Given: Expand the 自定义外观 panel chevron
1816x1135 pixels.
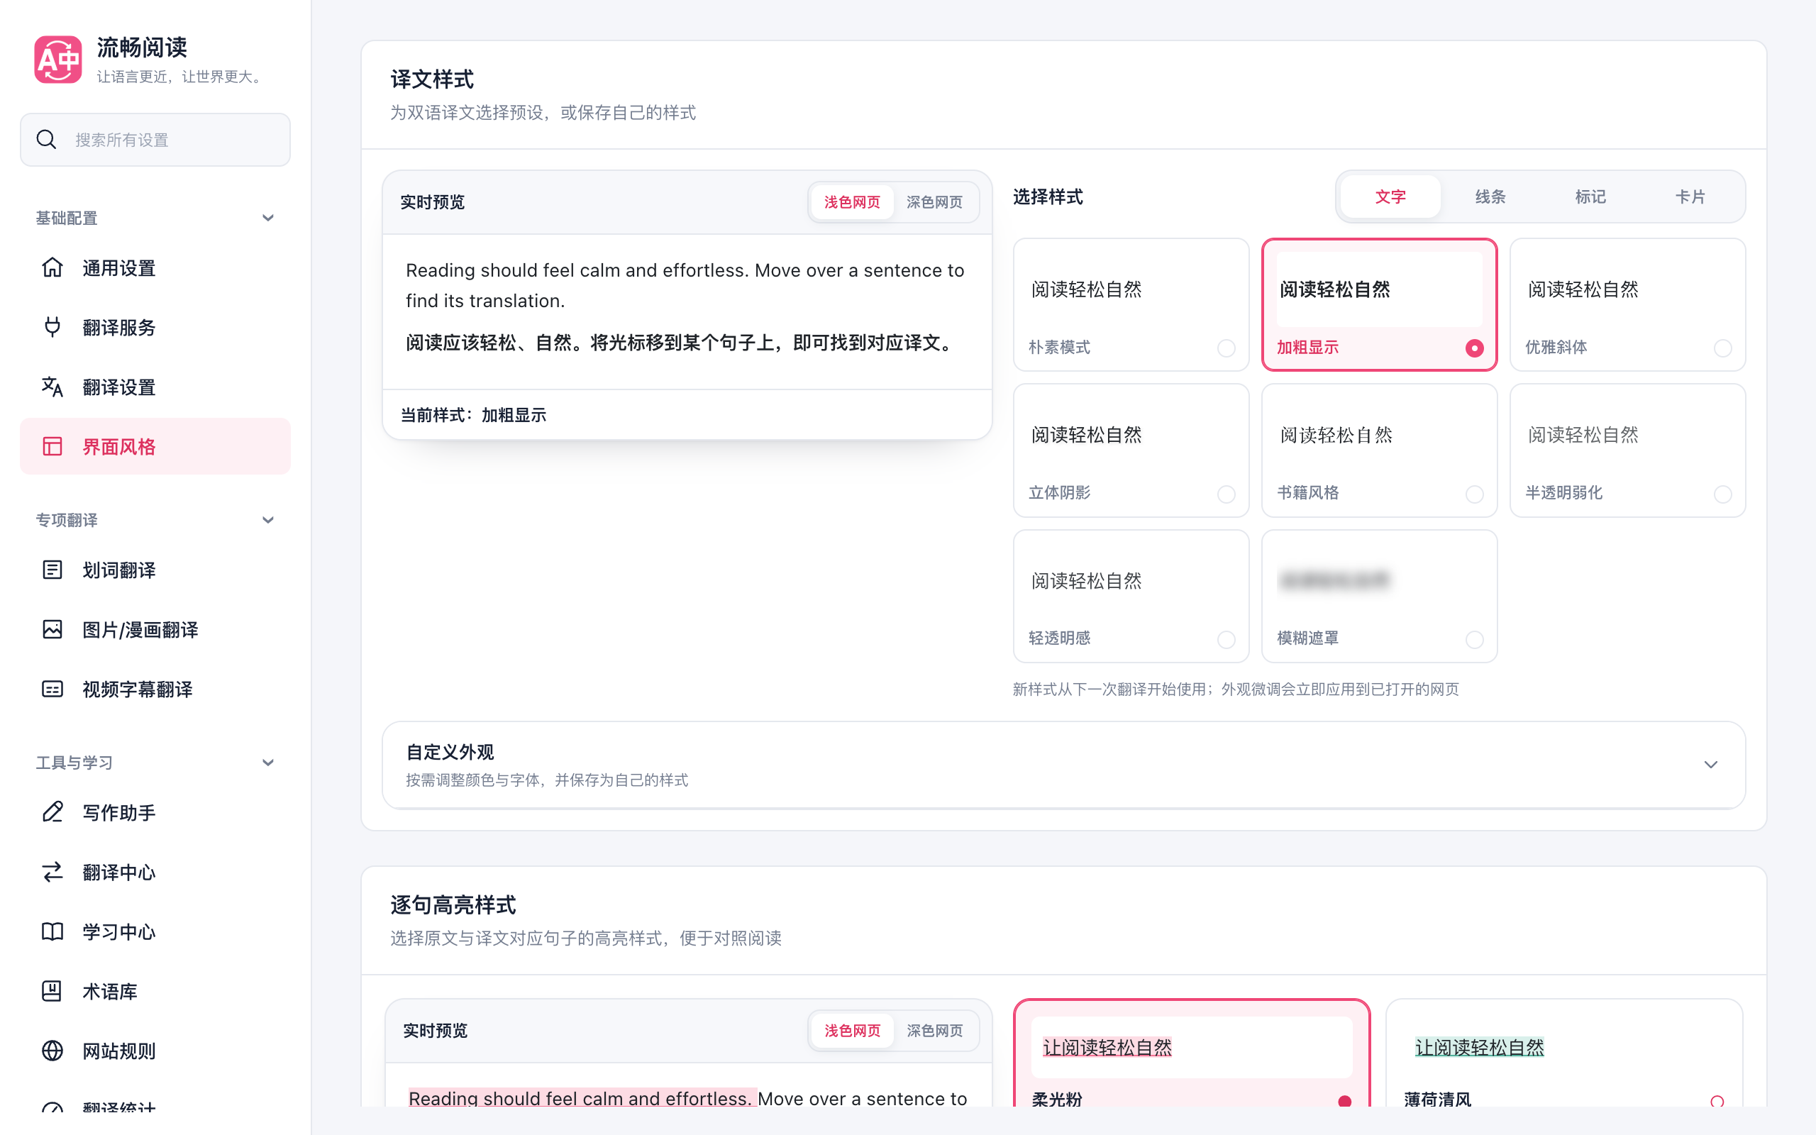Looking at the screenshot, I should point(1711,765).
